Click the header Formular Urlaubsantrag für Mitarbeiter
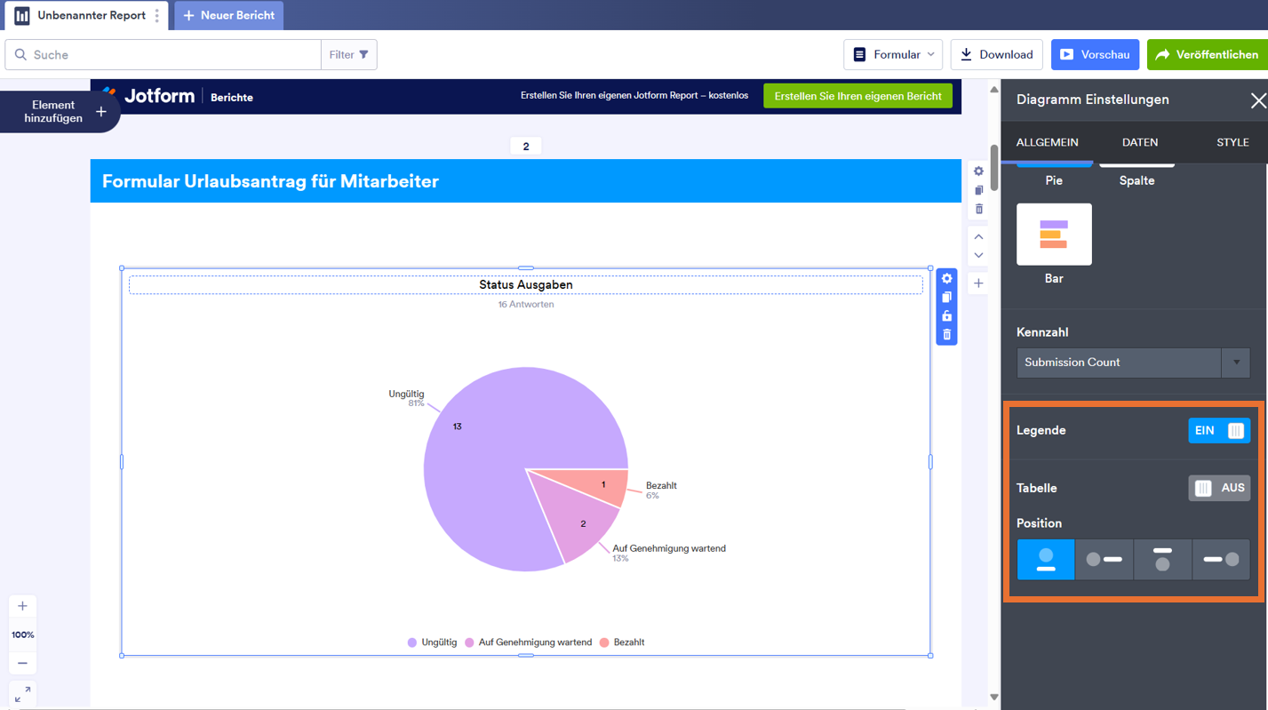The width and height of the screenshot is (1268, 710). pos(270,181)
